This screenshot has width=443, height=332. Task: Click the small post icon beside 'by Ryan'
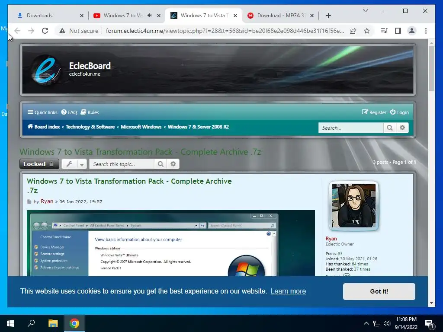[29, 201]
